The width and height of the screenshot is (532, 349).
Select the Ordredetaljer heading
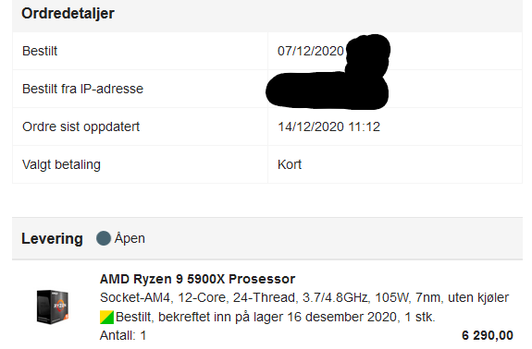68,14
